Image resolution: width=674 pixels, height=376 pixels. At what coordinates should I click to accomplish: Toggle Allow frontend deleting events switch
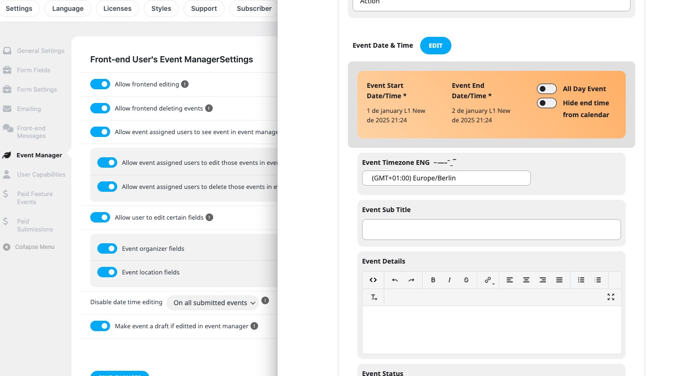tap(100, 108)
